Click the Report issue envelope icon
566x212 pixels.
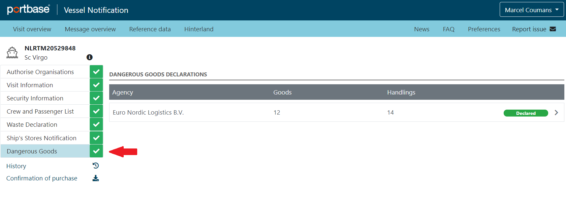click(x=553, y=29)
